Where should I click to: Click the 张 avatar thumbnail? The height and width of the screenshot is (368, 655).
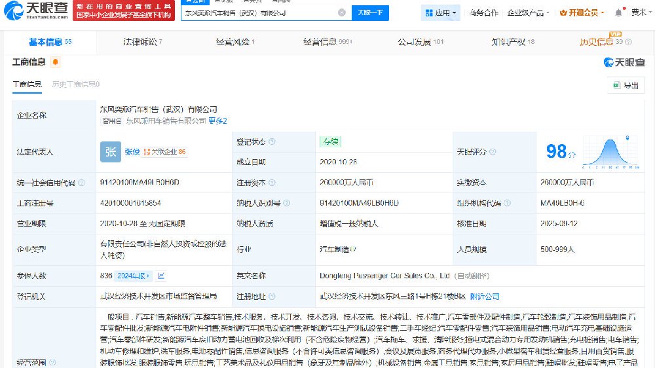coord(110,152)
